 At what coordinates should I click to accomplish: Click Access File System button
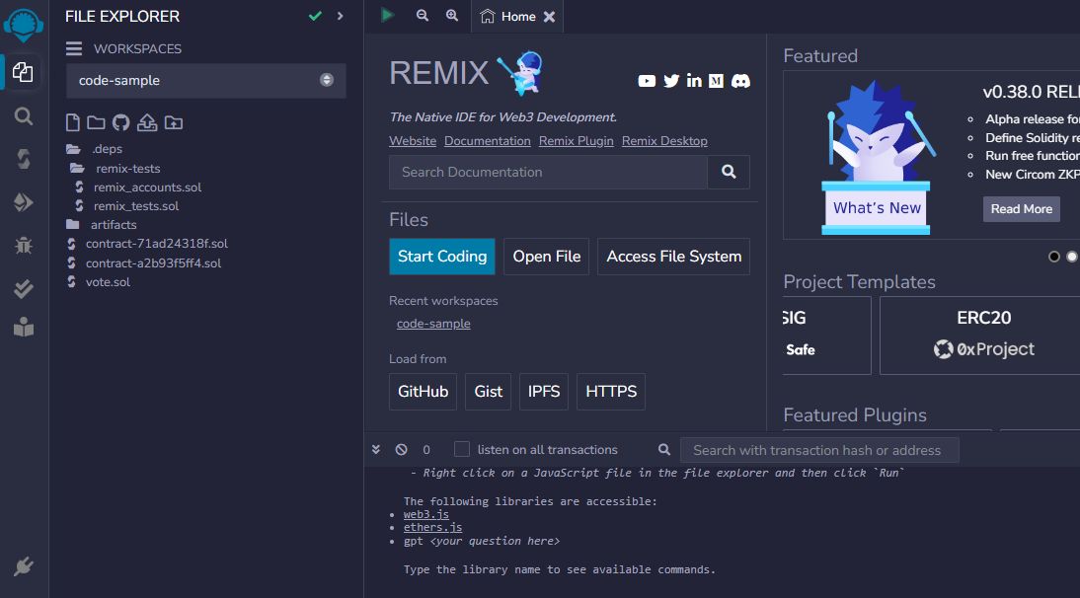673,257
